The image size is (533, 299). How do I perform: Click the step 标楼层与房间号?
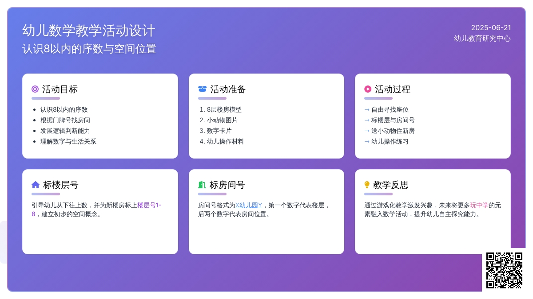pos(393,120)
